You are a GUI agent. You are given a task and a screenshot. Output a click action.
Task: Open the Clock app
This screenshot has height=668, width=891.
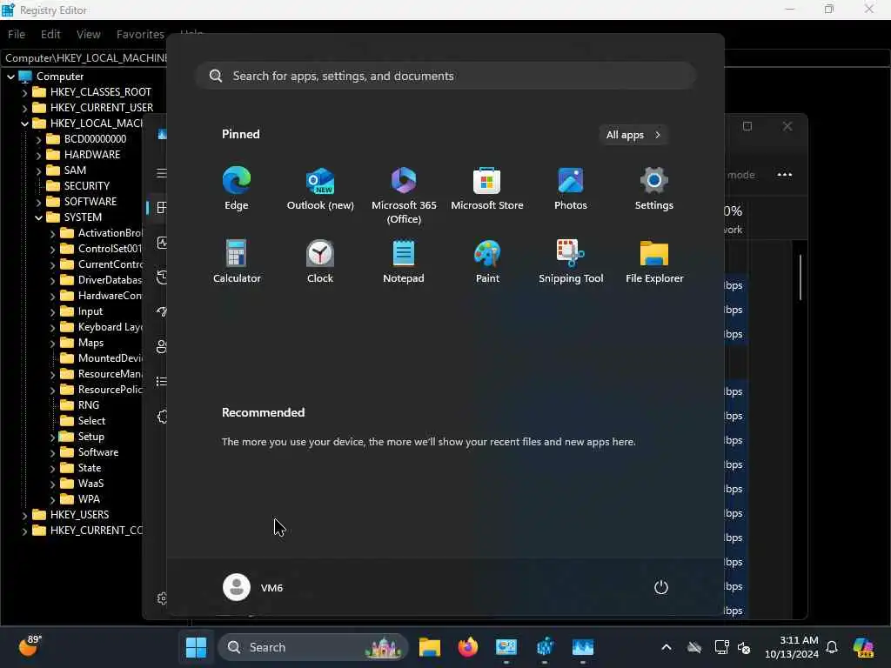click(x=320, y=262)
